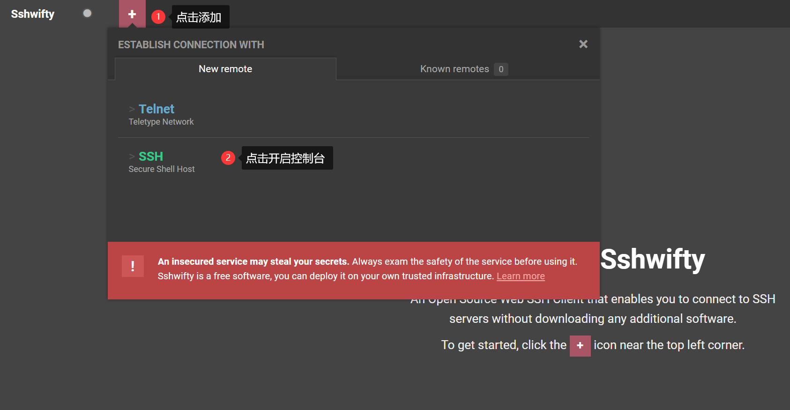Click the arrow chevron before SSH
This screenshot has height=410, width=790.
click(132, 157)
